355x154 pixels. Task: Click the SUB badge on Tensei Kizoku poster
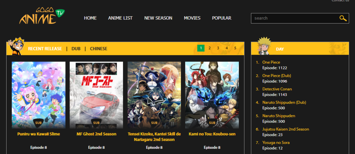tap(154, 123)
